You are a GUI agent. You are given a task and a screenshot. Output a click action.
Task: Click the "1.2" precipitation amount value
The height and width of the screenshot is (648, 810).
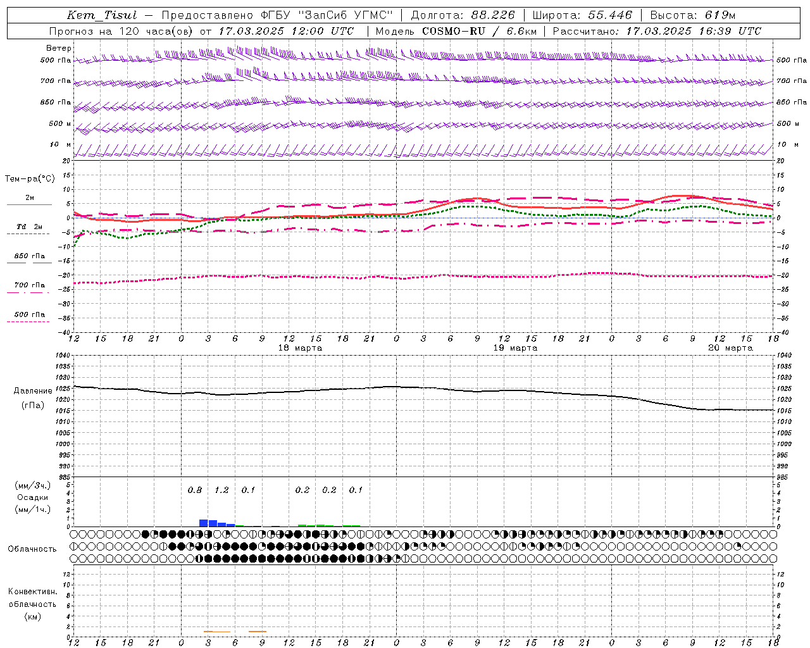click(x=221, y=490)
